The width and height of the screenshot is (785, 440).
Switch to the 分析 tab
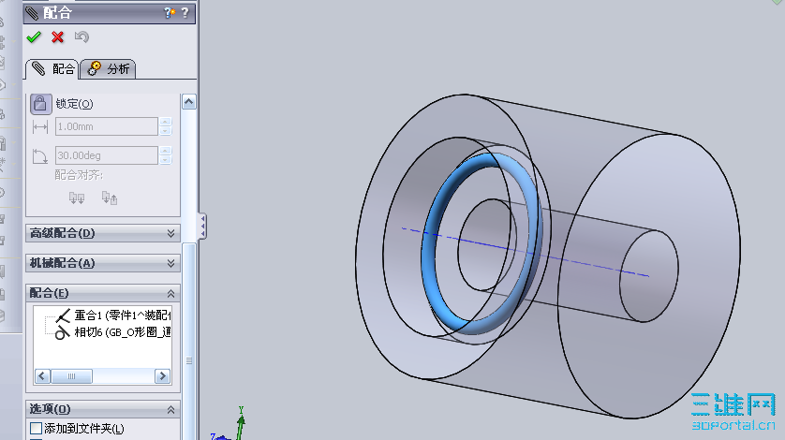coord(108,68)
